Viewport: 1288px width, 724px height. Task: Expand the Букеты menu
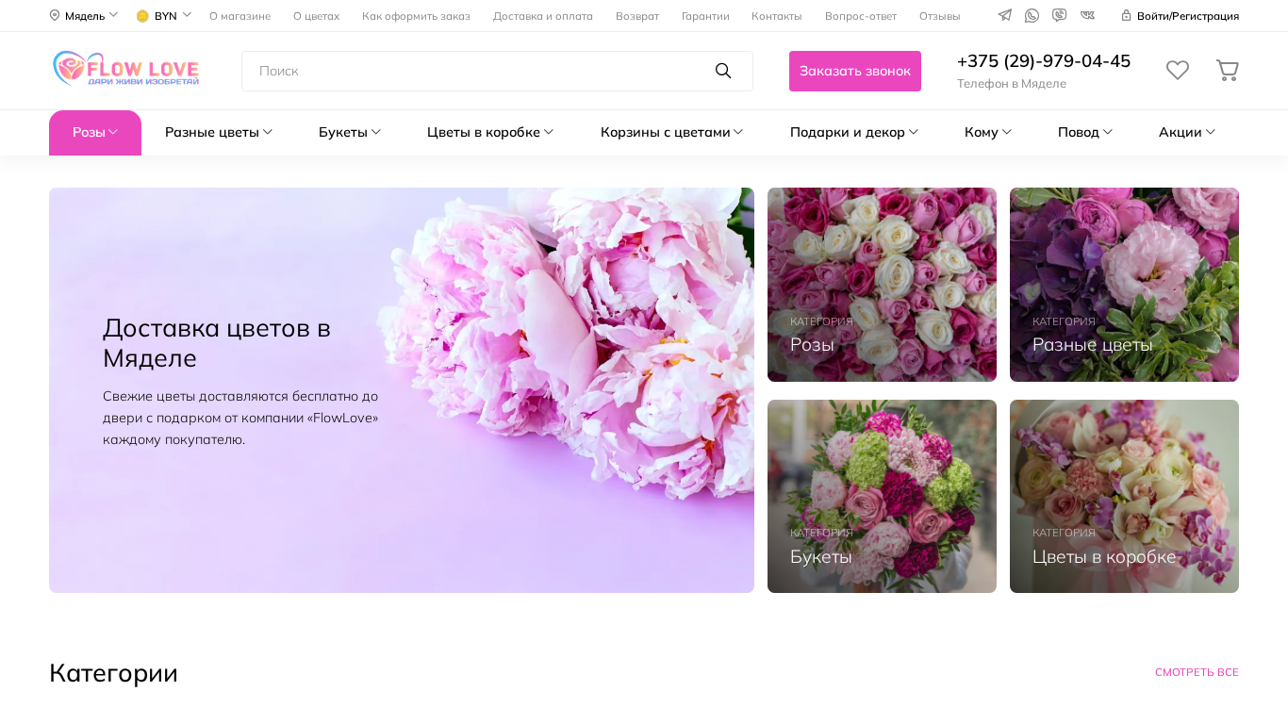point(350,132)
